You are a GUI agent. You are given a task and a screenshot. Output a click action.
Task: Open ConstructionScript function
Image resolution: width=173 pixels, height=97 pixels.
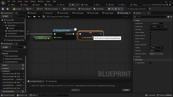click(x=11, y=51)
